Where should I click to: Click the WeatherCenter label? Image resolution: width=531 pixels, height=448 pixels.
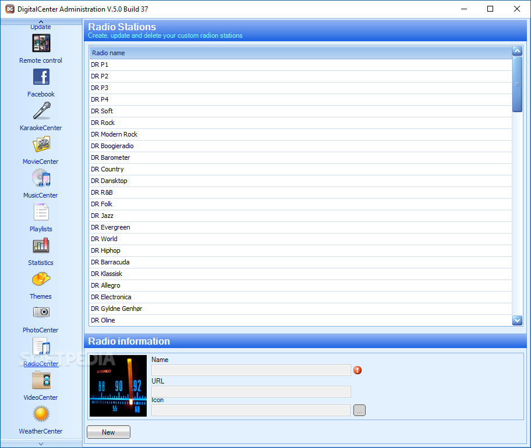click(x=41, y=431)
